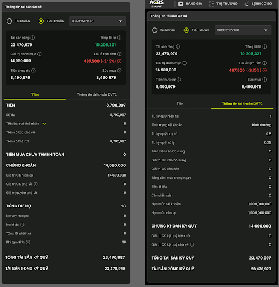Open BẢNG GIÁ in top navigation
The height and width of the screenshot is (287, 279).
coord(190,4)
